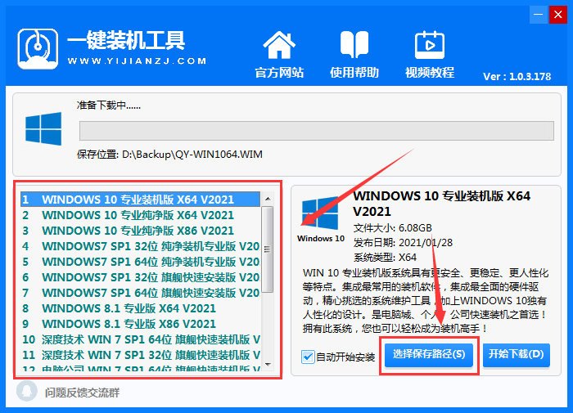This screenshot has width=573, height=413.
Task: Open the 使用帮助 book icon
Action: [354, 45]
